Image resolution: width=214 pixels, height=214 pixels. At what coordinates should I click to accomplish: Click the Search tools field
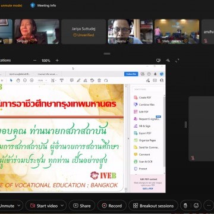tap(147, 89)
